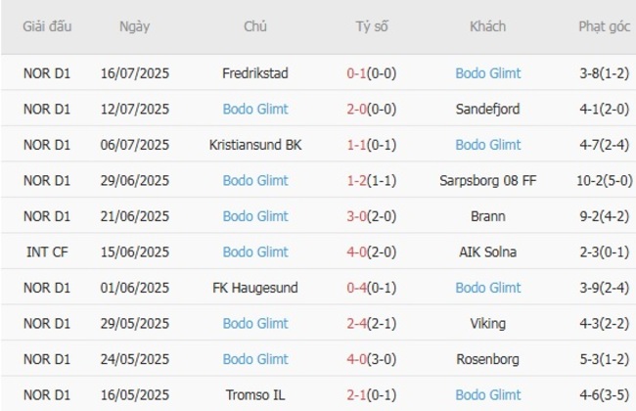Click the 'Giải đấu' column header
Viewport: 636px width, 411px height.
tap(48, 26)
